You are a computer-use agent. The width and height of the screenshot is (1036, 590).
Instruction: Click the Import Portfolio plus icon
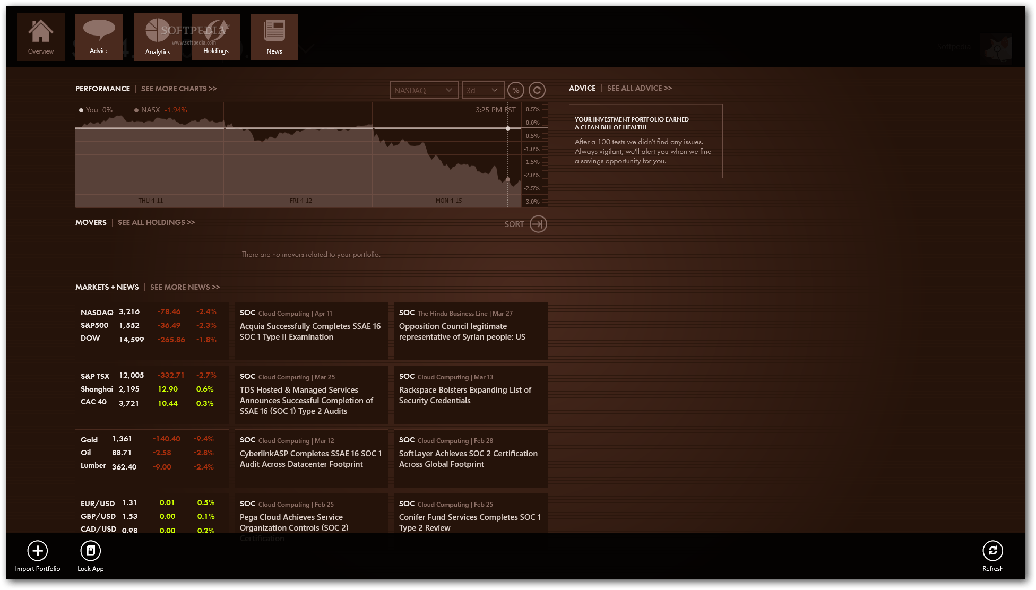38,551
